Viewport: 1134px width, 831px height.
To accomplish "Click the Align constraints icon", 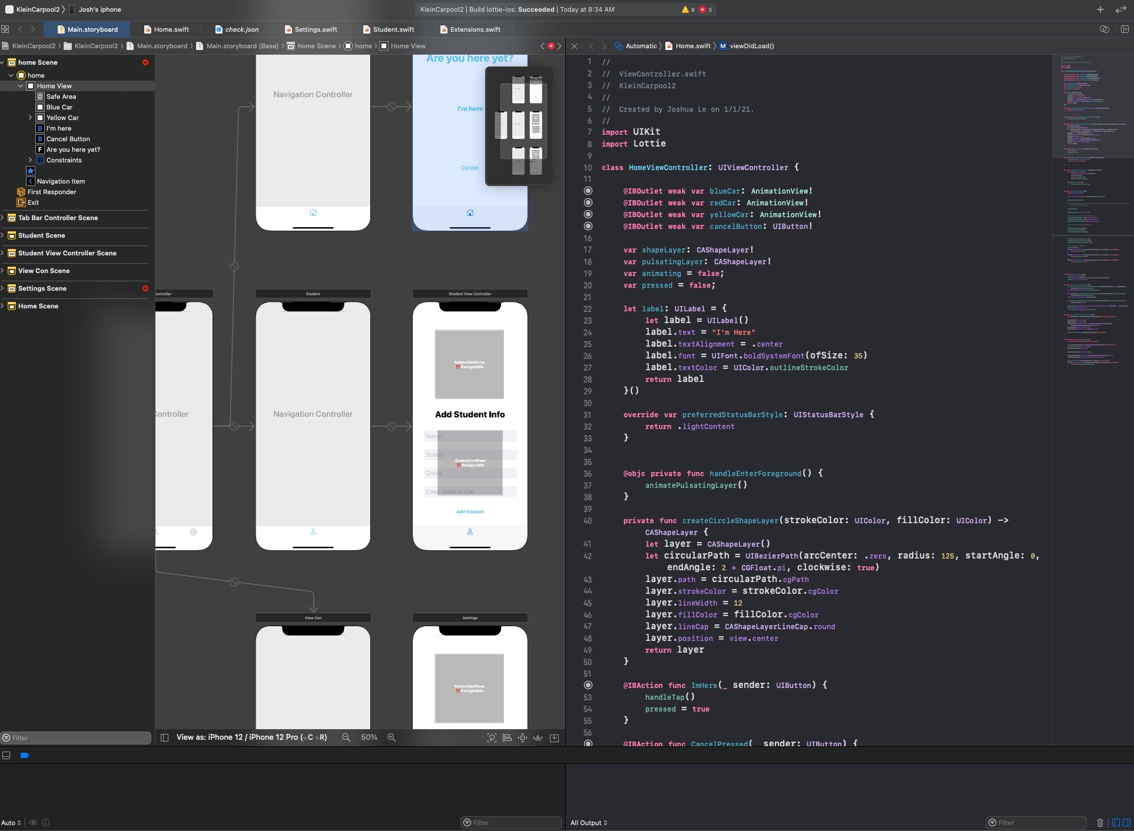I will click(507, 738).
